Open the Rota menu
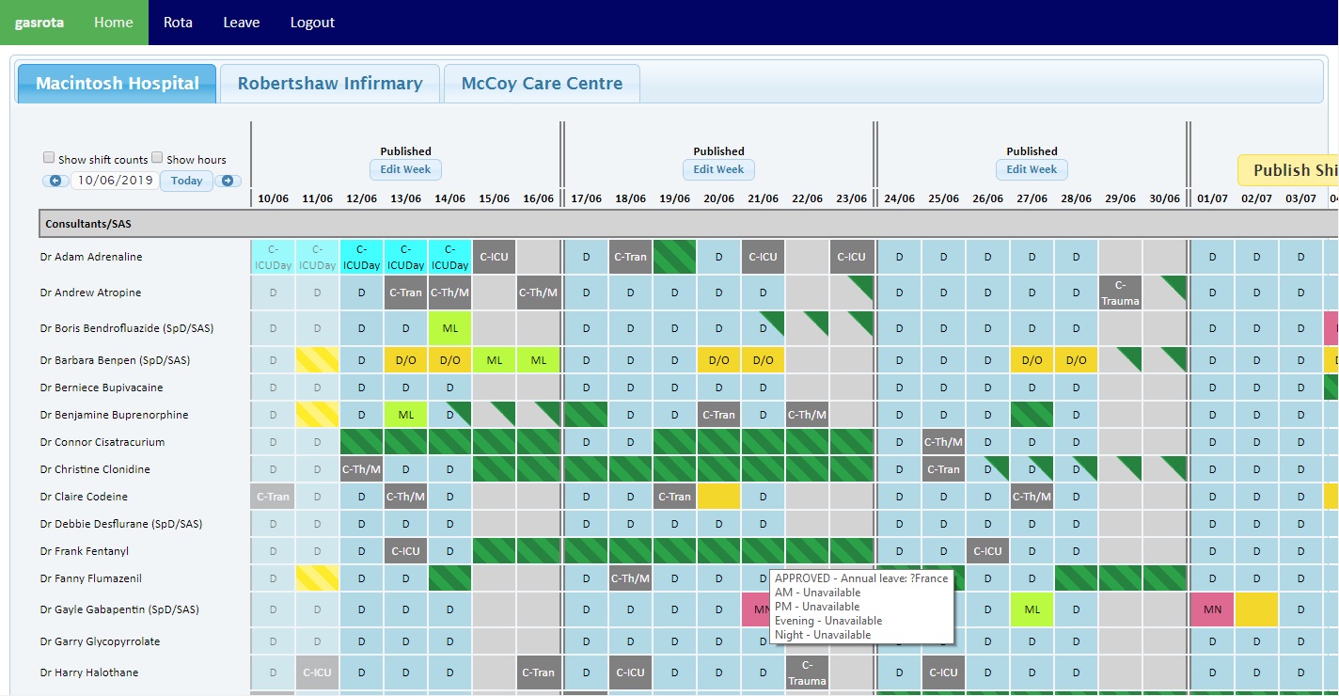The image size is (1339, 696). pyautogui.click(x=178, y=23)
